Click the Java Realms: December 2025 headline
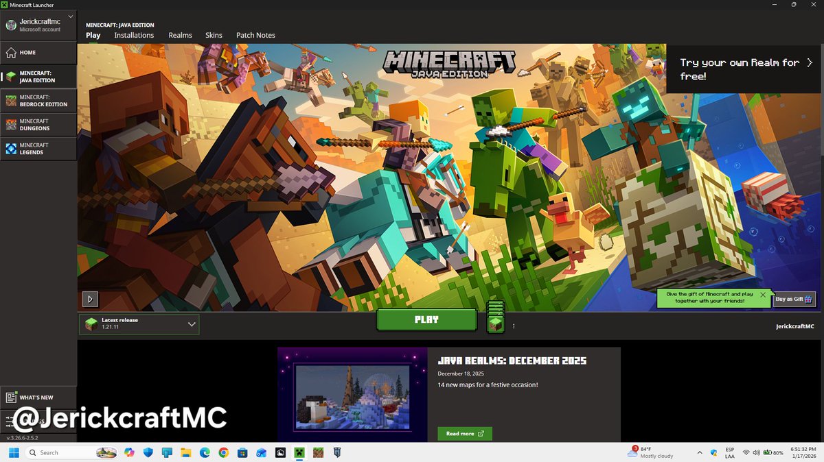The width and height of the screenshot is (824, 462). coord(512,361)
